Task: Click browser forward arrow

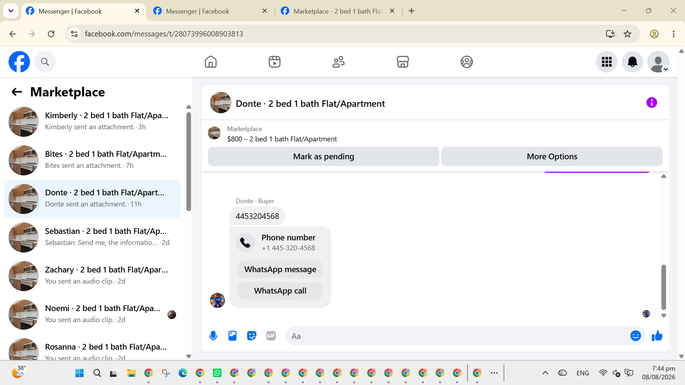Action: pos(32,34)
